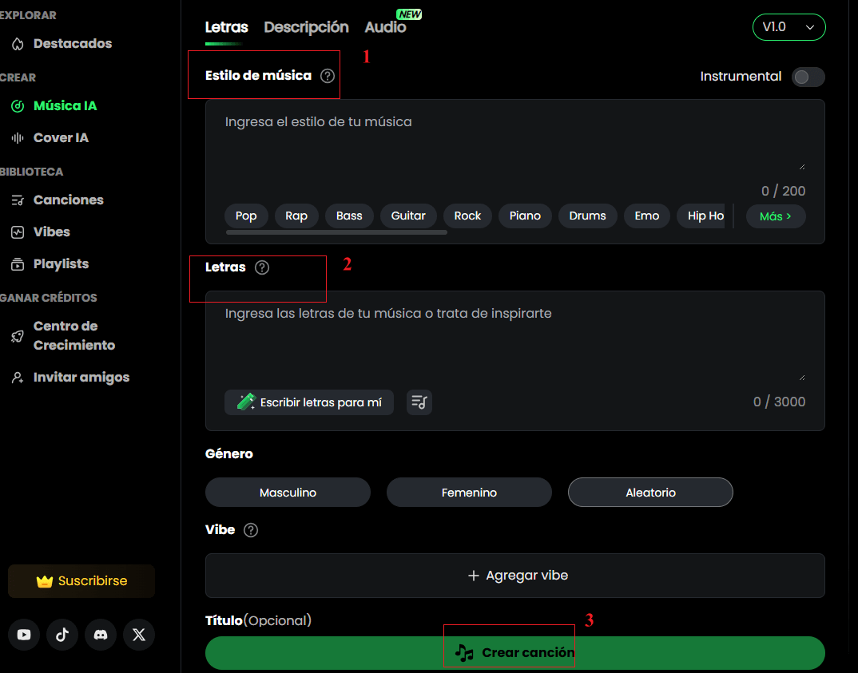
Task: Click the lyrics formatting icon beside Escribir letras
Action: (419, 402)
